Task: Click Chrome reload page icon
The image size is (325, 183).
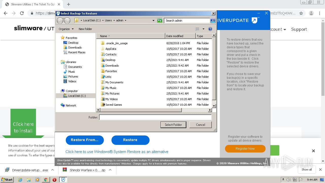Action: [22, 13]
